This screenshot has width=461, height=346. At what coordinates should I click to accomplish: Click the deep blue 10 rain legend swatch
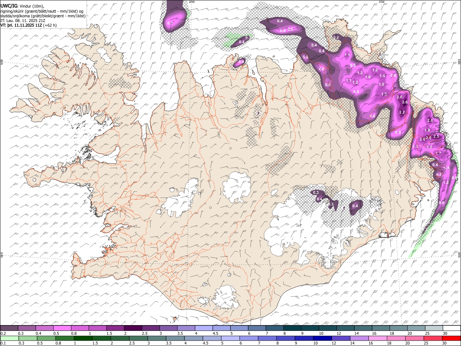point(322,338)
